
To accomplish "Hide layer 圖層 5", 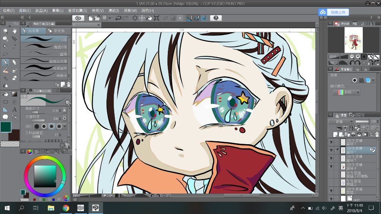I will (331, 158).
